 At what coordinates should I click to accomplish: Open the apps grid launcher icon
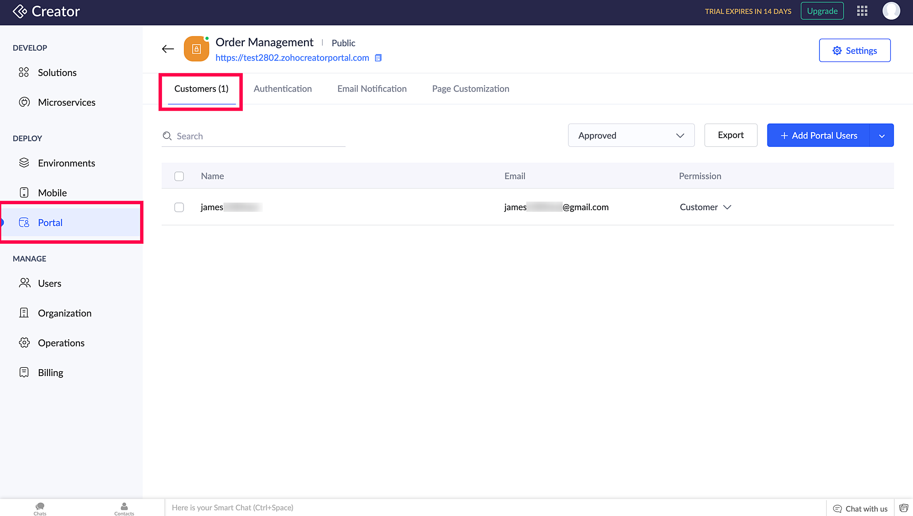862,11
